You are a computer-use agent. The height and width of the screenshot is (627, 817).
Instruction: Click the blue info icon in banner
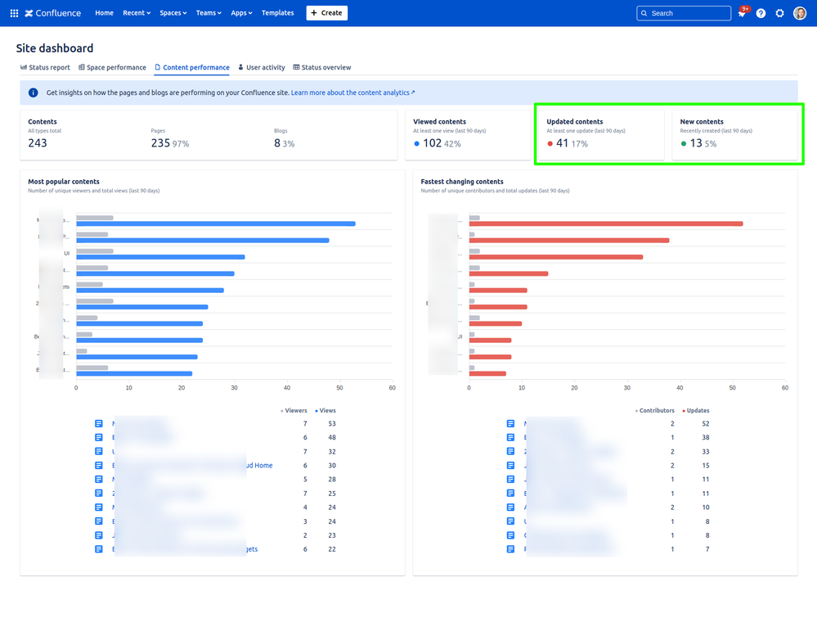(34, 92)
